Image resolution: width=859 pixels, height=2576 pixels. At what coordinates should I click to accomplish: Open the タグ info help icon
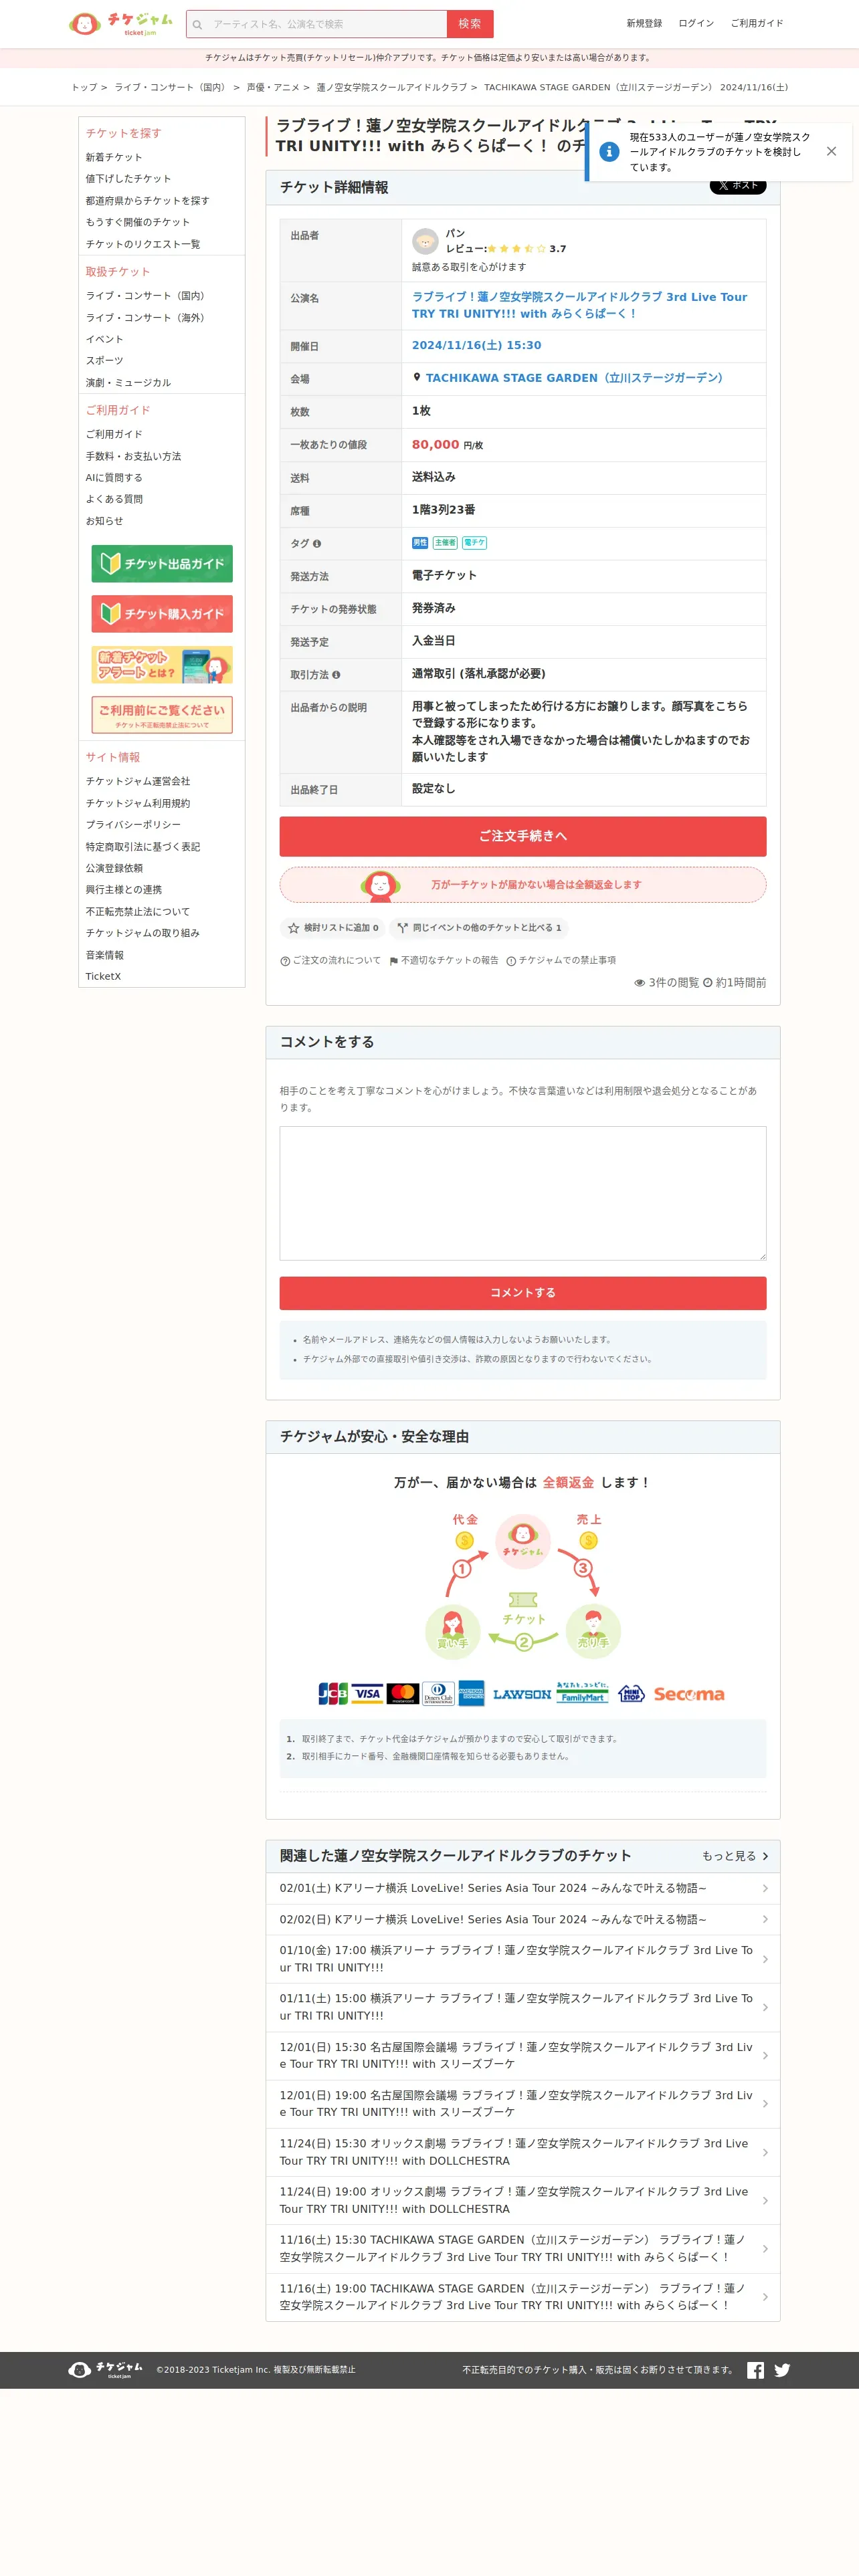point(317,544)
